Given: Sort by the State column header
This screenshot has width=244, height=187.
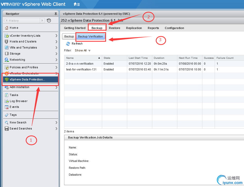Looking at the screenshot, I should pyautogui.click(x=114, y=58).
